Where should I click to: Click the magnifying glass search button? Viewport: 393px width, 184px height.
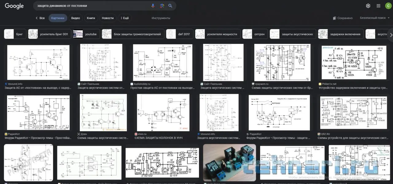click(x=170, y=6)
